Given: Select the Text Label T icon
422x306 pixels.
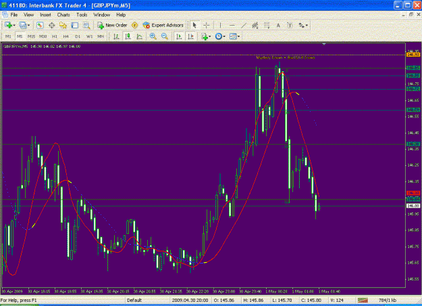Looking at the screenshot, I should click(290, 25).
